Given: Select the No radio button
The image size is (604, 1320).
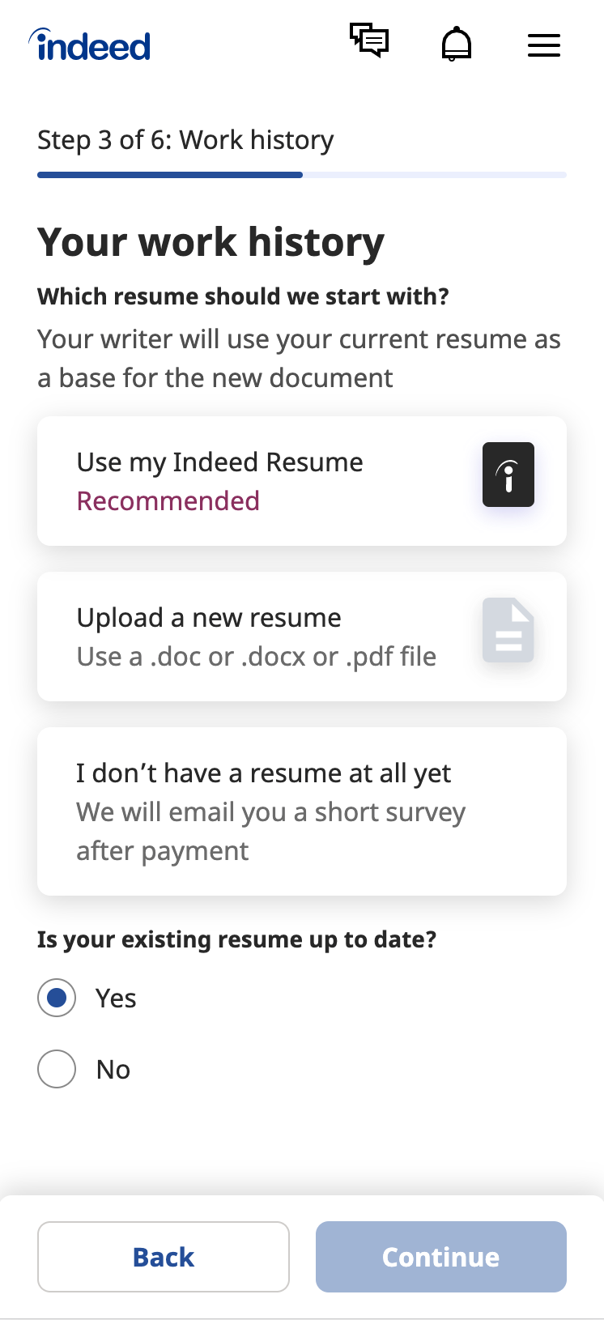Looking at the screenshot, I should 57,1069.
